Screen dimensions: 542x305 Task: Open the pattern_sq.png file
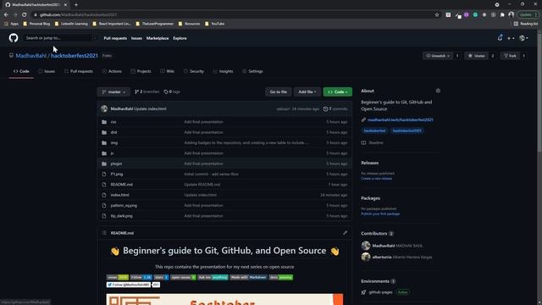point(124,205)
